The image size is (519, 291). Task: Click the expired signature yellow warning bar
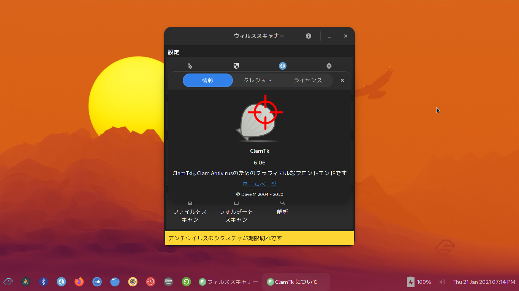coord(259,238)
